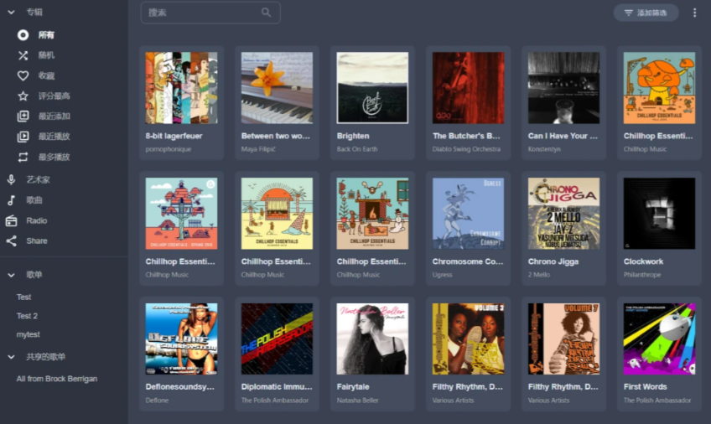The width and height of the screenshot is (711, 424).
Task: Open the Fairytale album cover
Action: coord(372,339)
